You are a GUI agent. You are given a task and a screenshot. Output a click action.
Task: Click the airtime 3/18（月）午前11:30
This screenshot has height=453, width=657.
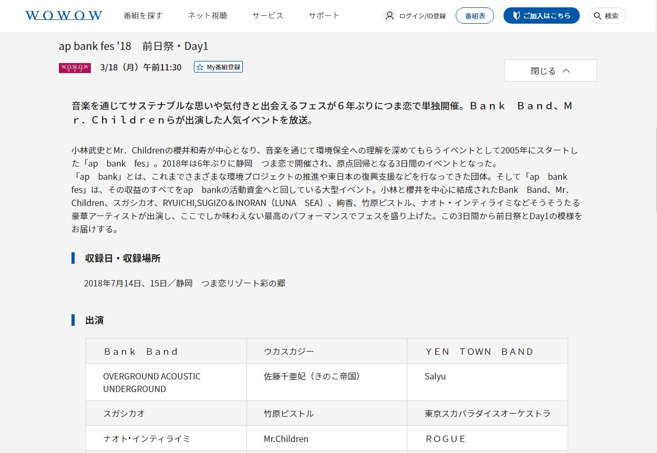140,67
